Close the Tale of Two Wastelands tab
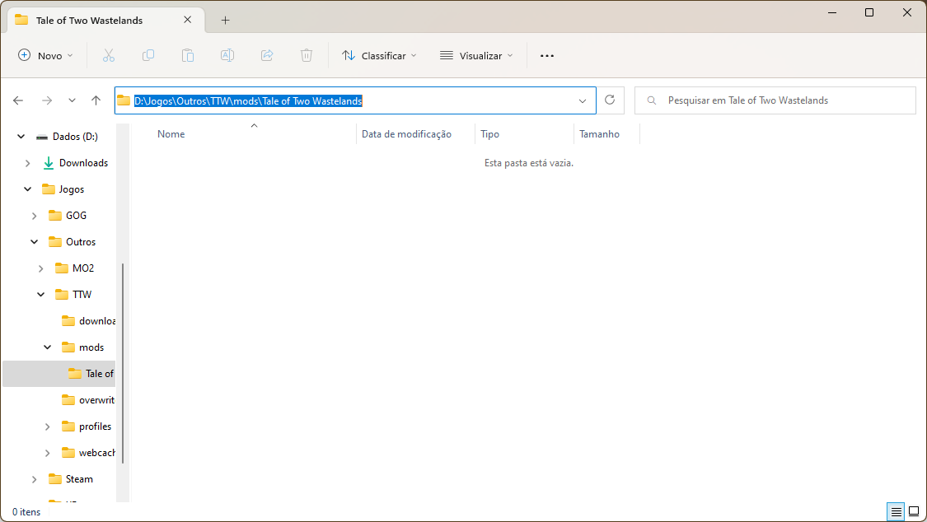 (187, 20)
